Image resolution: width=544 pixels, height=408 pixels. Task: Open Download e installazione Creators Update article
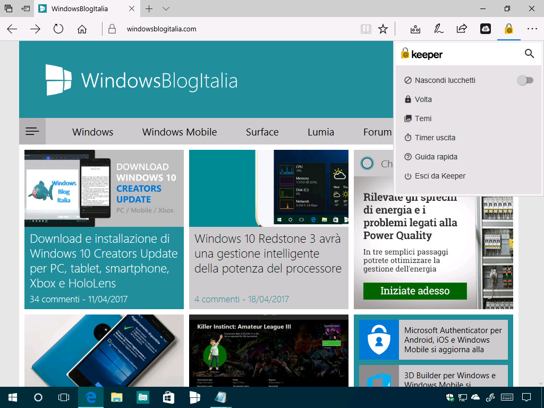tap(104, 261)
